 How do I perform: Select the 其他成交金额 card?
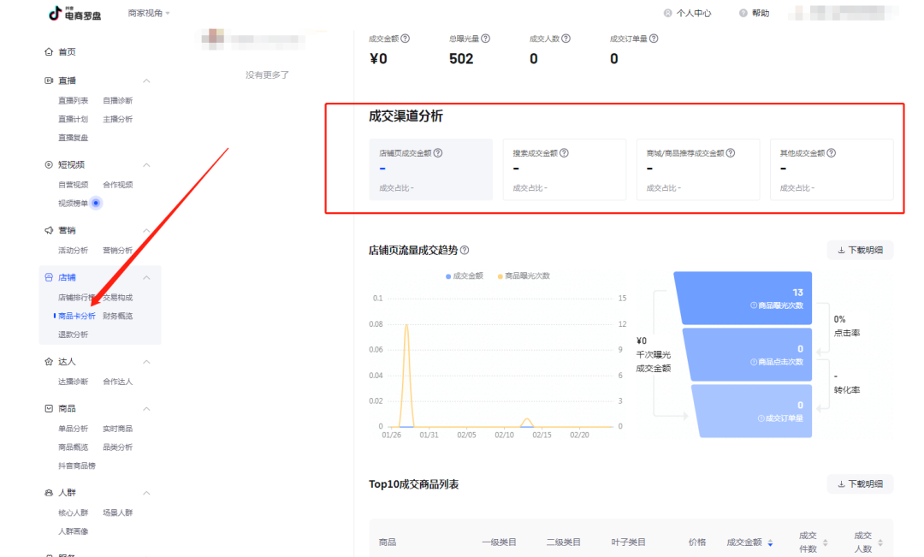tap(832, 169)
